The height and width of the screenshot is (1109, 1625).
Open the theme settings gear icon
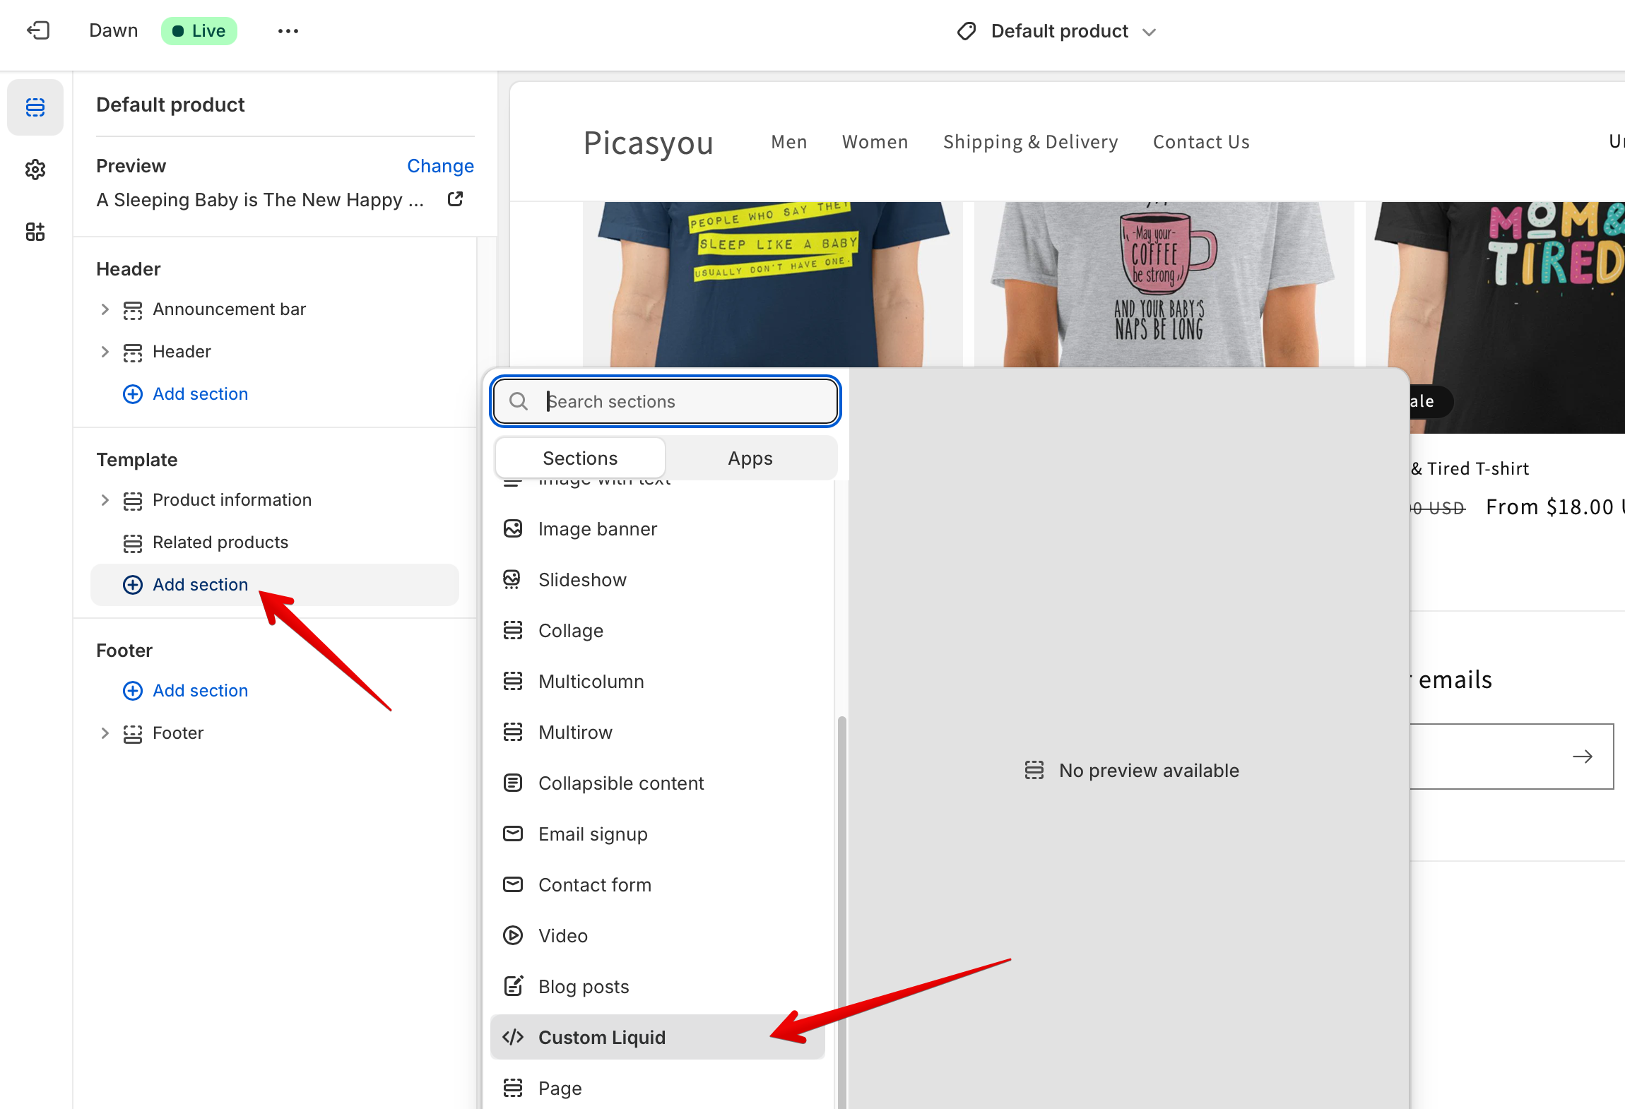click(x=35, y=170)
